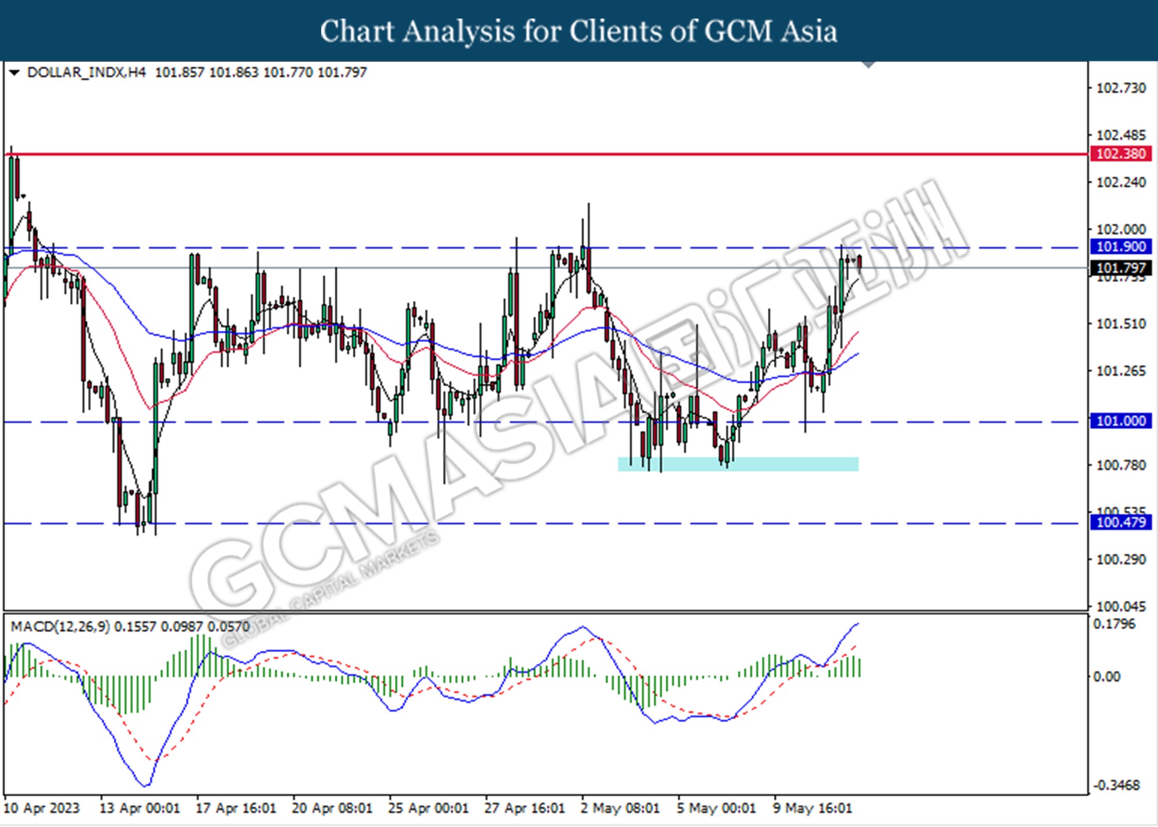The height and width of the screenshot is (827, 1158).
Task: Select the 0.1796 MACD scale value
Action: click(1114, 624)
